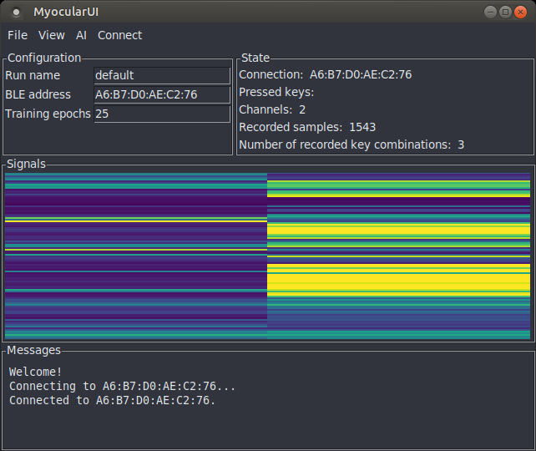Click the Run name label
This screenshot has height=451, width=536.
click(33, 75)
